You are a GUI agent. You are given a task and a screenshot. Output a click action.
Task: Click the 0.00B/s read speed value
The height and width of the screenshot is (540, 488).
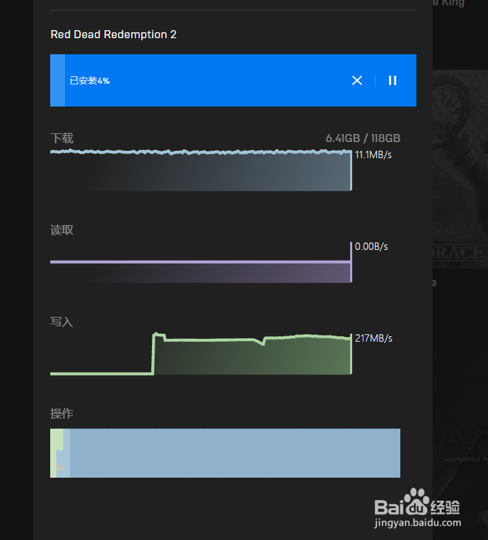[372, 247]
